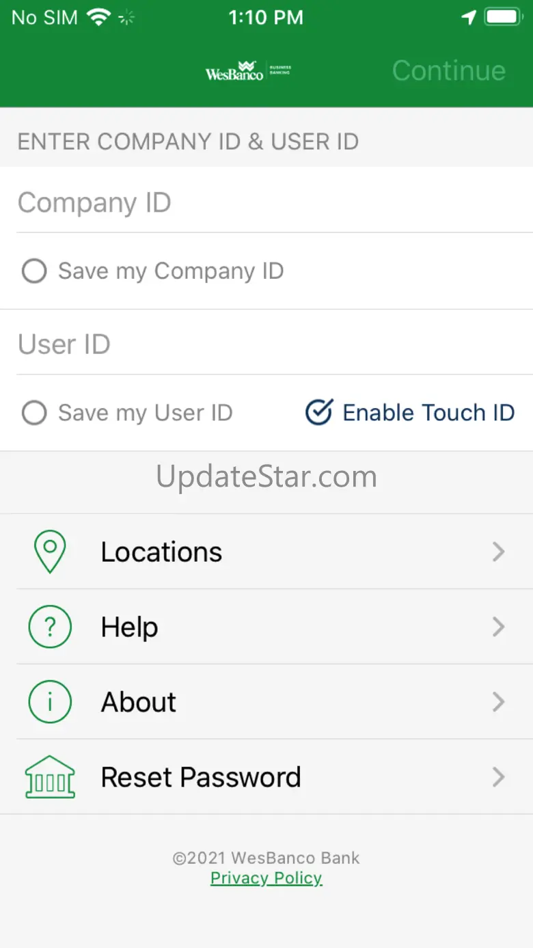Open the Reset Password menu item

coord(201,777)
